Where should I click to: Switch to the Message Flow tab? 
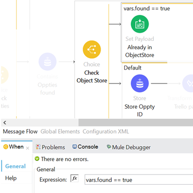coord(20,132)
